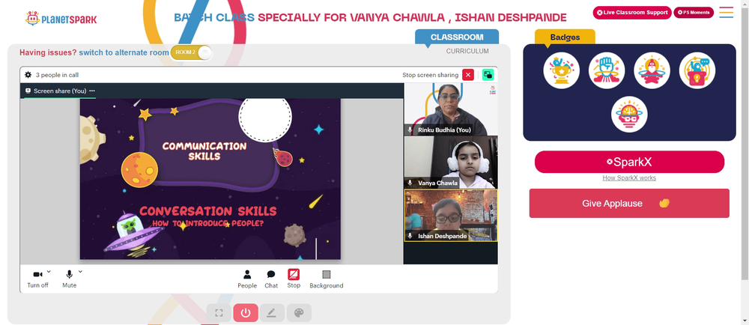Select Vanya Chawla video tile
Image resolution: width=749 pixels, height=325 pixels.
pyautogui.click(x=451, y=162)
